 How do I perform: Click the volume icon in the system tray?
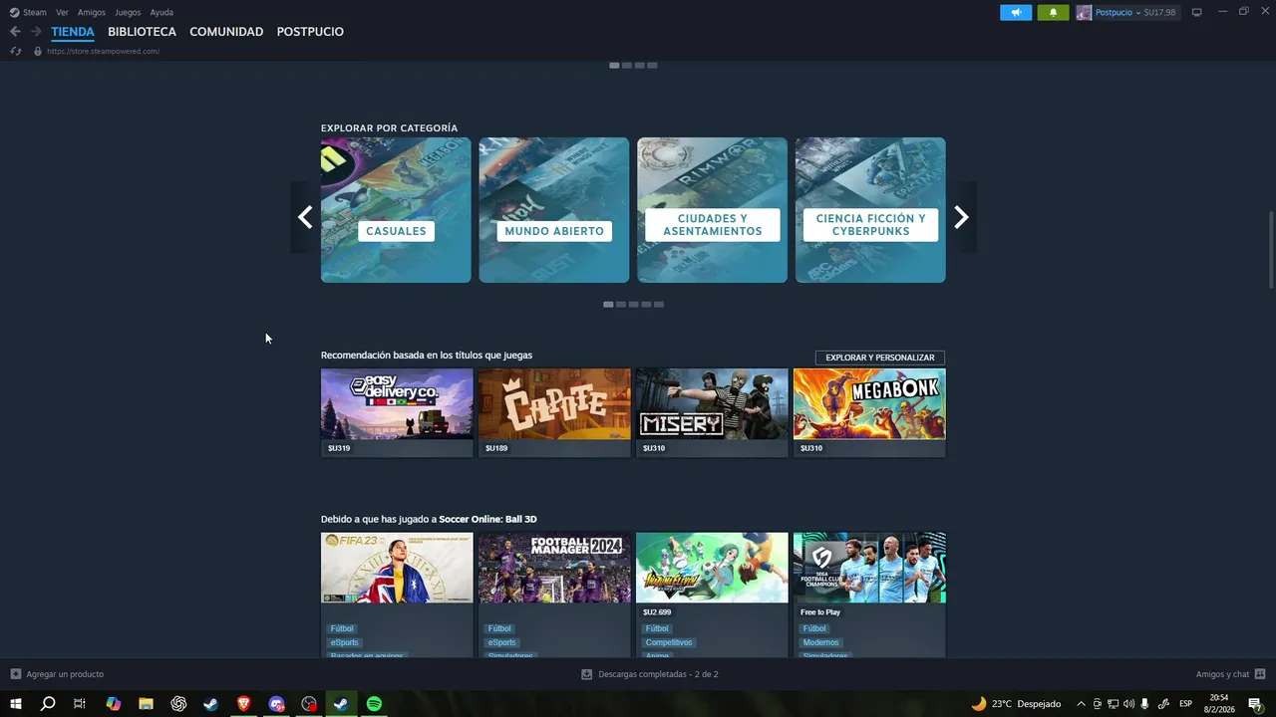[x=1128, y=704]
